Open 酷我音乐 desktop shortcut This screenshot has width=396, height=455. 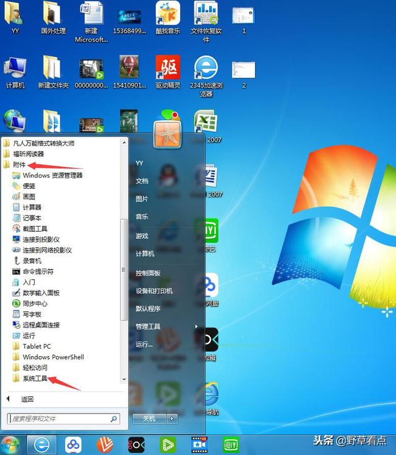point(168,18)
